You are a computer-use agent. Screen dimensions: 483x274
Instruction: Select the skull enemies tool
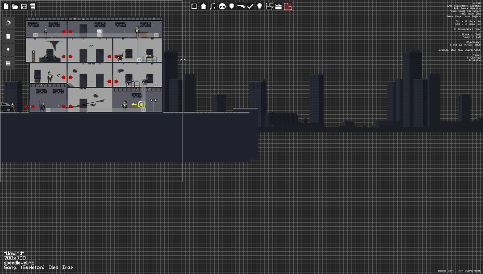(222, 6)
